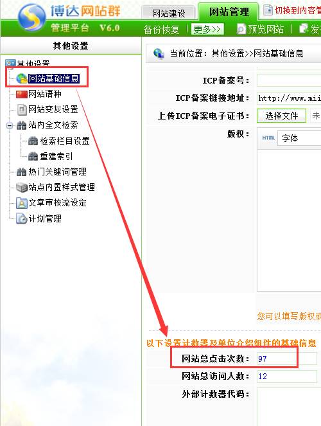Screen dimensions: 321x426
Task: Click the 选择文件 upload button
Action: 282,116
